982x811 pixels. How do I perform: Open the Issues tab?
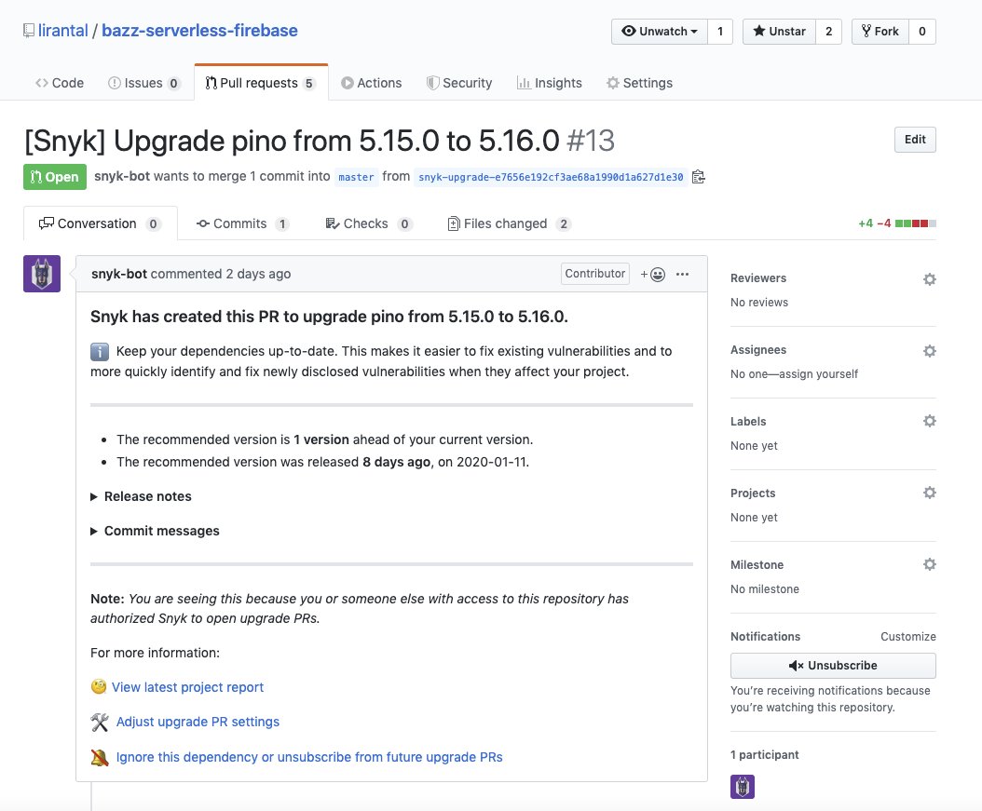(x=144, y=83)
